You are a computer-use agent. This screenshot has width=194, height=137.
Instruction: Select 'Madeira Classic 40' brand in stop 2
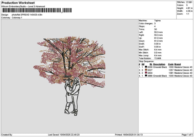tap(183, 70)
